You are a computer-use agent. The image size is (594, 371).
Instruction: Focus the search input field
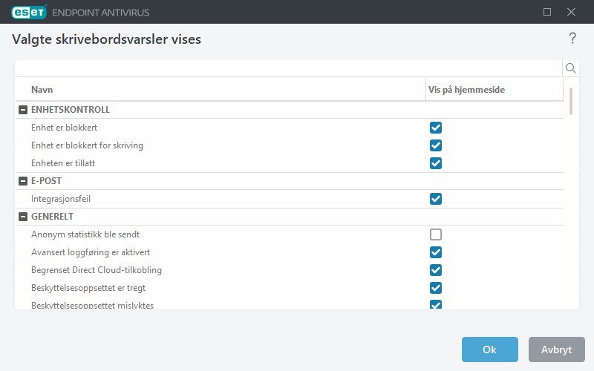[x=288, y=68]
